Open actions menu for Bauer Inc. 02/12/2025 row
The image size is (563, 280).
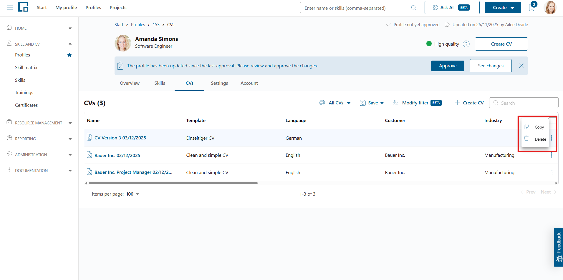[x=552, y=155]
